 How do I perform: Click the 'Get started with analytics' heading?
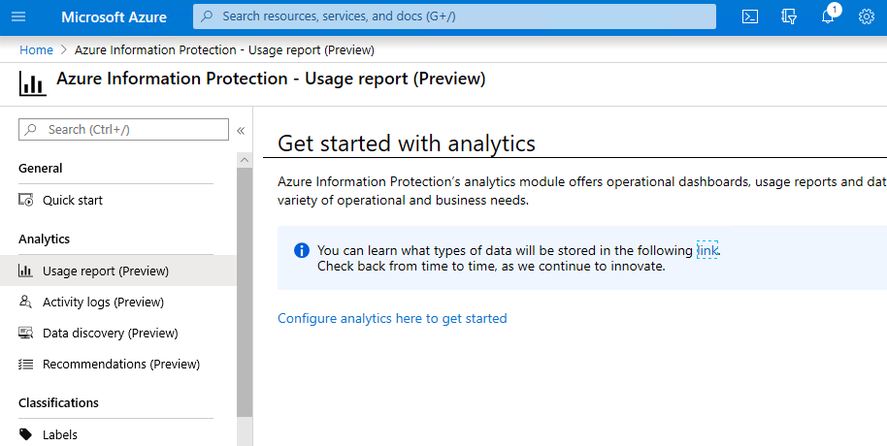point(407,143)
